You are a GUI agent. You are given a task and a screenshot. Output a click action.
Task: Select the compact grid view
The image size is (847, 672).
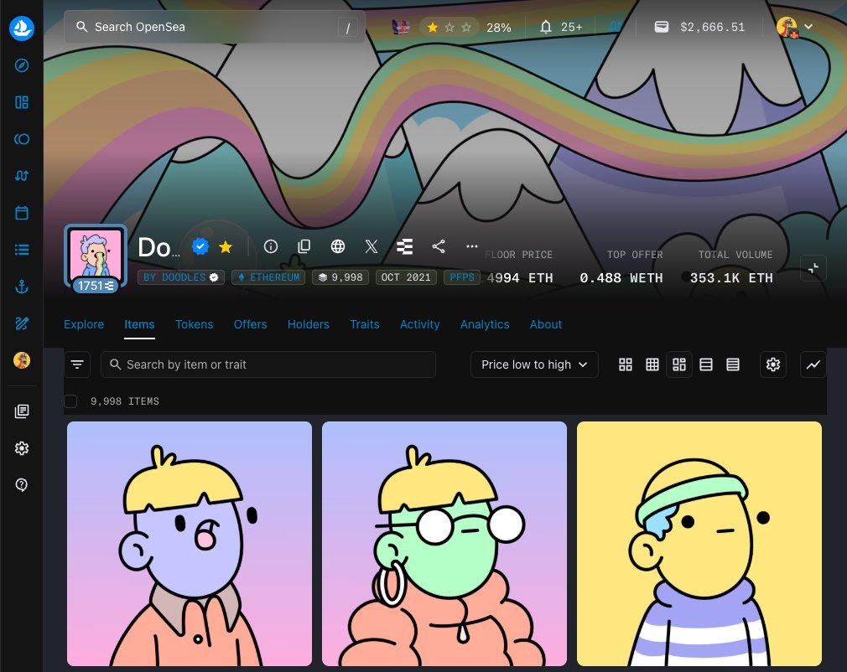[652, 364]
